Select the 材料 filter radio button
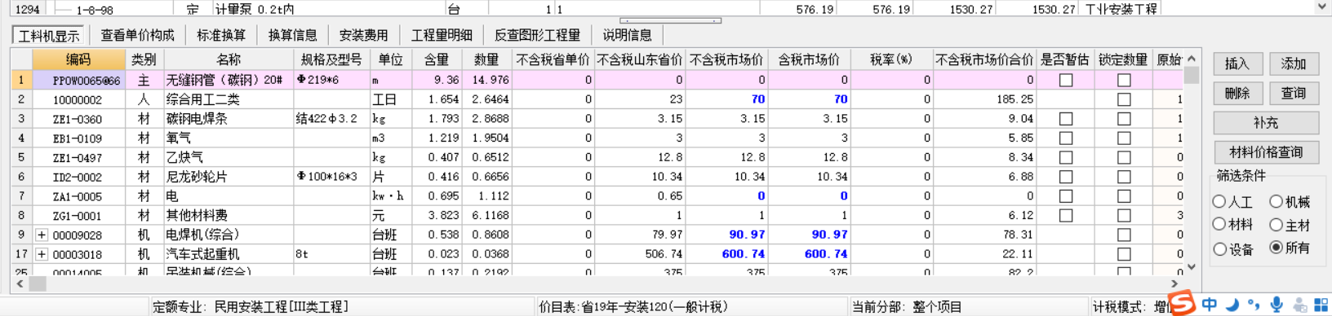 pyautogui.click(x=1219, y=224)
